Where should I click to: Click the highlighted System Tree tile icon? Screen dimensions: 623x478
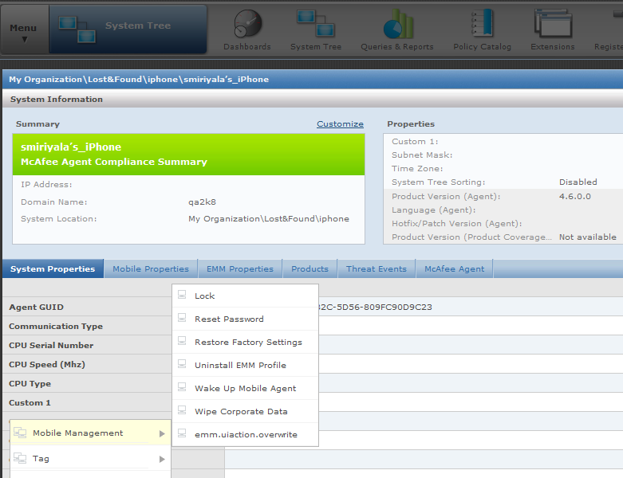(77, 29)
